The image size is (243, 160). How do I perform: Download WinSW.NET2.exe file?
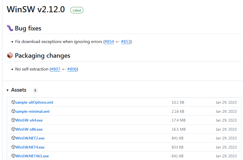(30, 138)
